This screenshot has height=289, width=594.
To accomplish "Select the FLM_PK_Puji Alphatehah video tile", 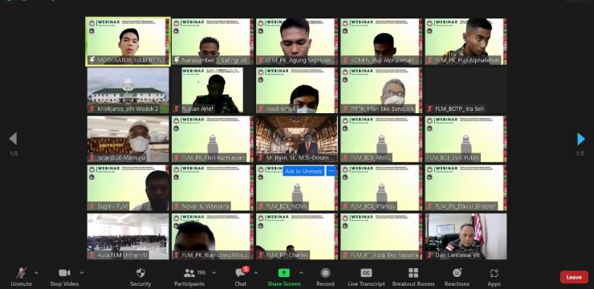I will (466, 42).
